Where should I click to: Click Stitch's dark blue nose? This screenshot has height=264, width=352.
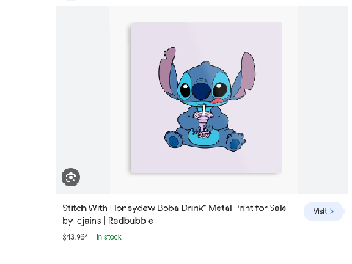coord(201,91)
